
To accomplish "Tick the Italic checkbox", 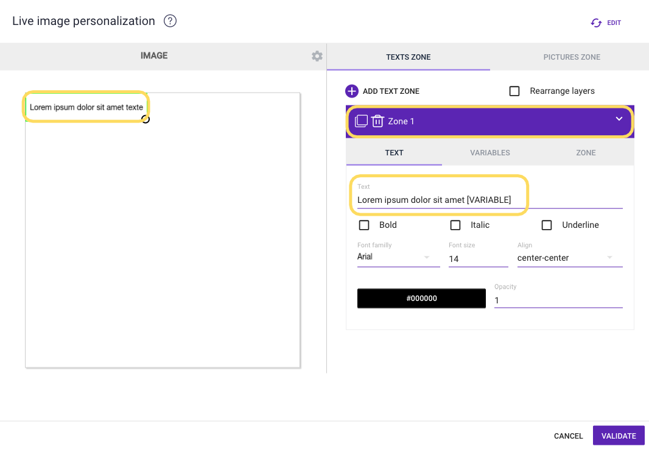I will coord(455,225).
